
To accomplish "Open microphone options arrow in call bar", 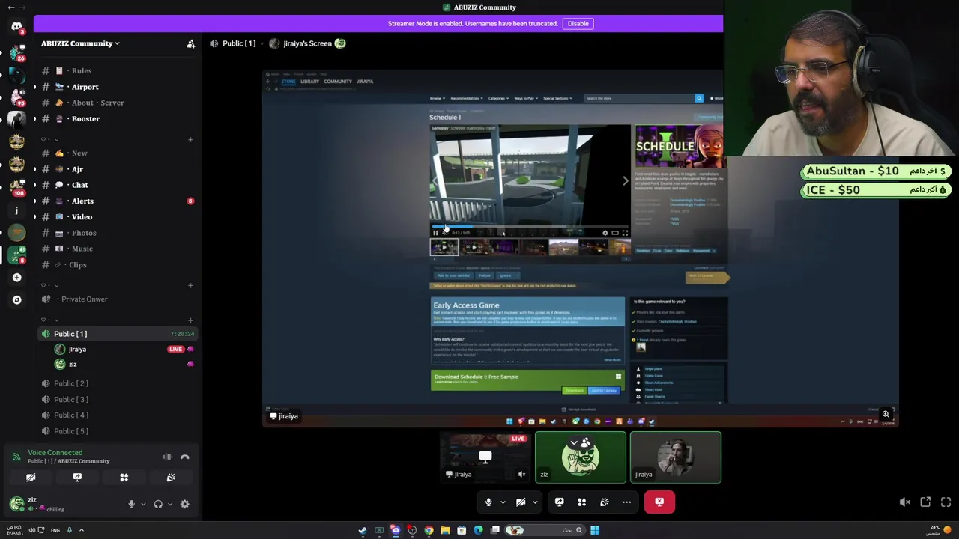I will coord(503,502).
